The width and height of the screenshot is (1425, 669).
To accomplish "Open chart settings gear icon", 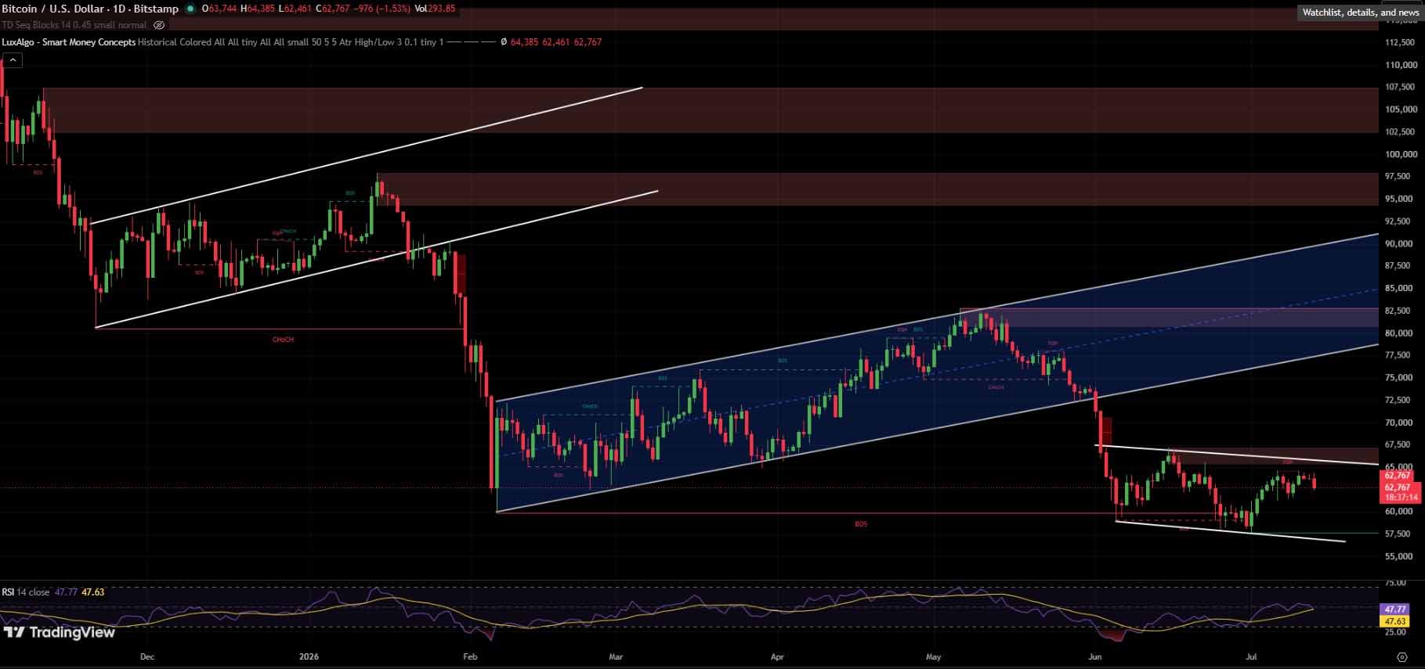I will coord(1401,657).
